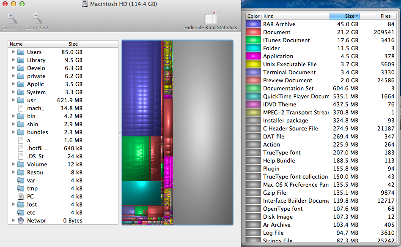The image size is (401, 247).
Task: Expand the System folder disclosure triangle
Action: (13, 92)
